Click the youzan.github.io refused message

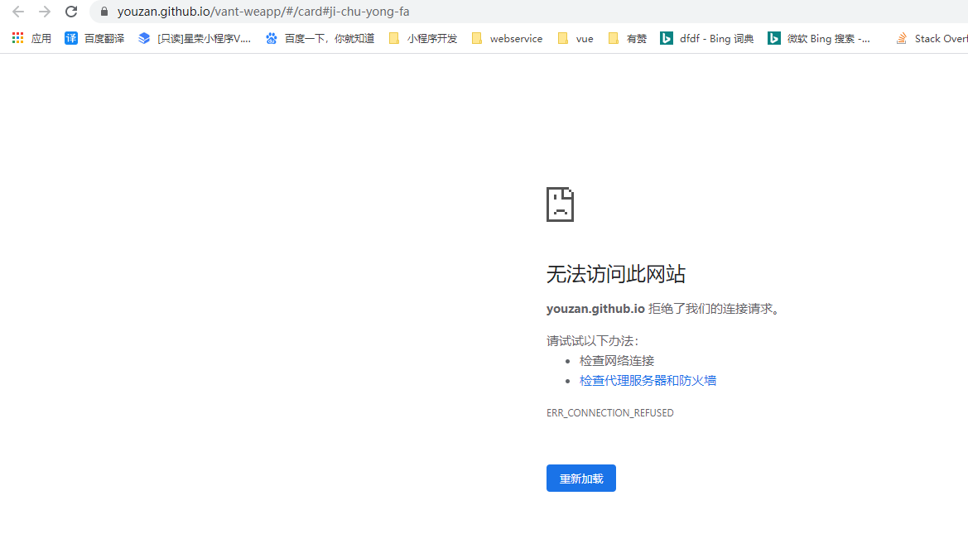[664, 309]
